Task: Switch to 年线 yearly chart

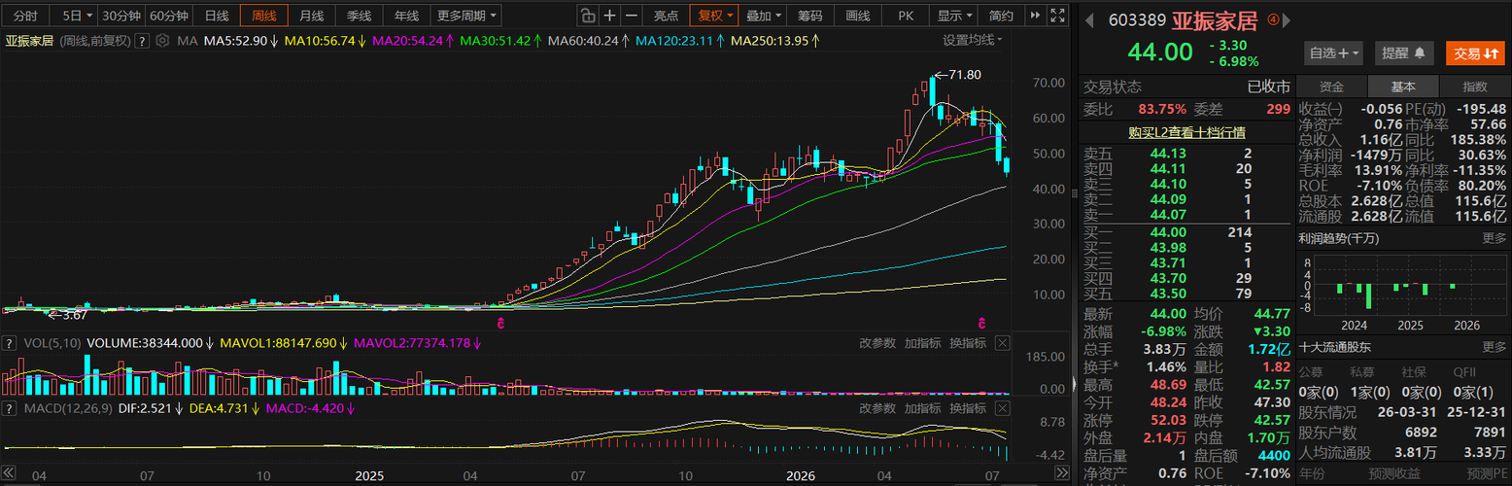Action: (x=407, y=16)
